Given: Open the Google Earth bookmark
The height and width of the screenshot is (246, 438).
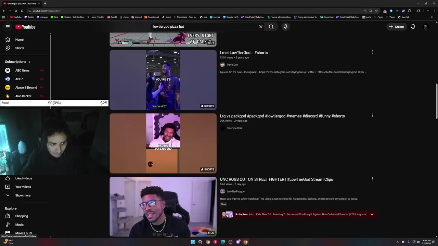Looking at the screenshot, I should (x=231, y=17).
